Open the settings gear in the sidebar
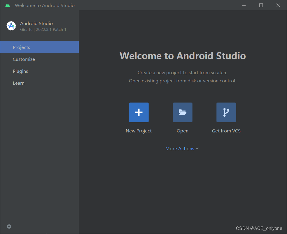This screenshot has width=287, height=234. 9,226
